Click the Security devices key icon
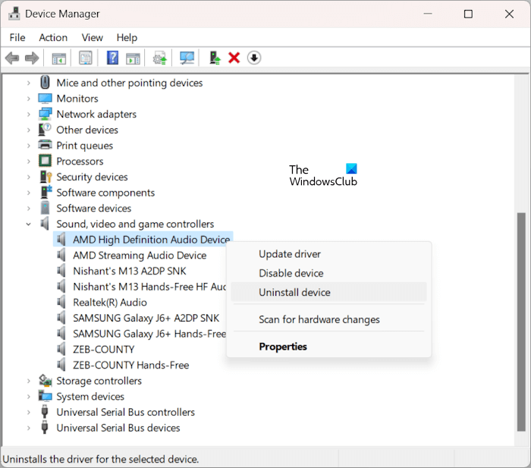This screenshot has height=468, width=531. point(46,177)
